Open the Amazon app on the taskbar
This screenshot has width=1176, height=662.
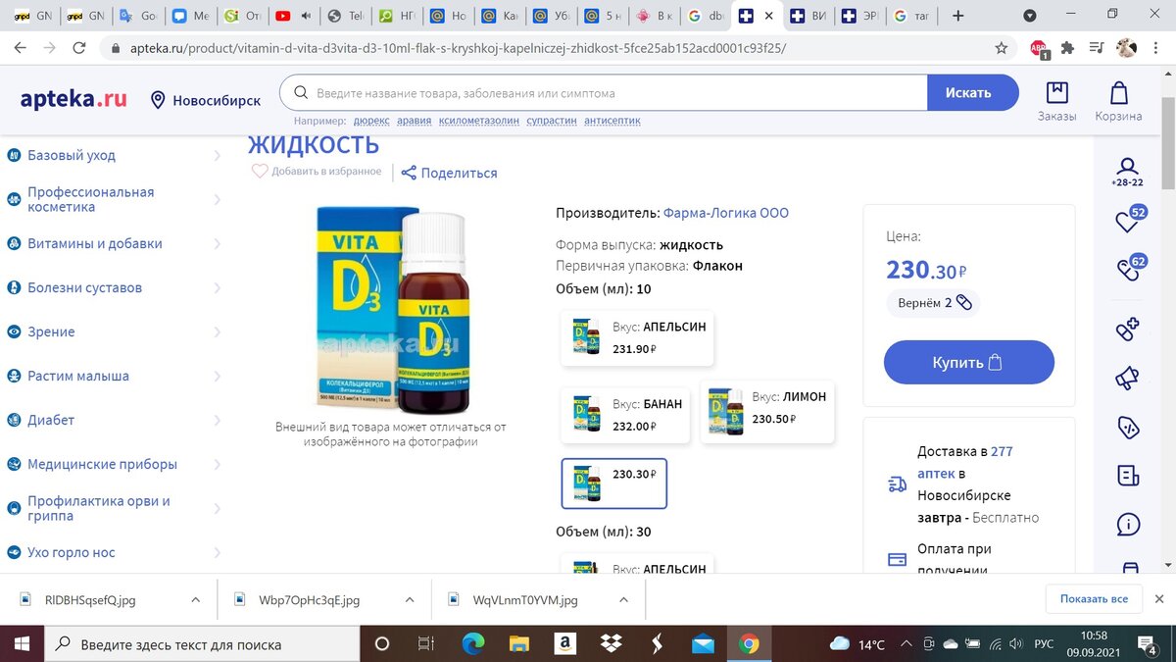(563, 644)
